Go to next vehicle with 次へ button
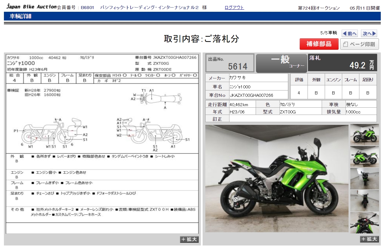382x247 pixels. click(369, 33)
